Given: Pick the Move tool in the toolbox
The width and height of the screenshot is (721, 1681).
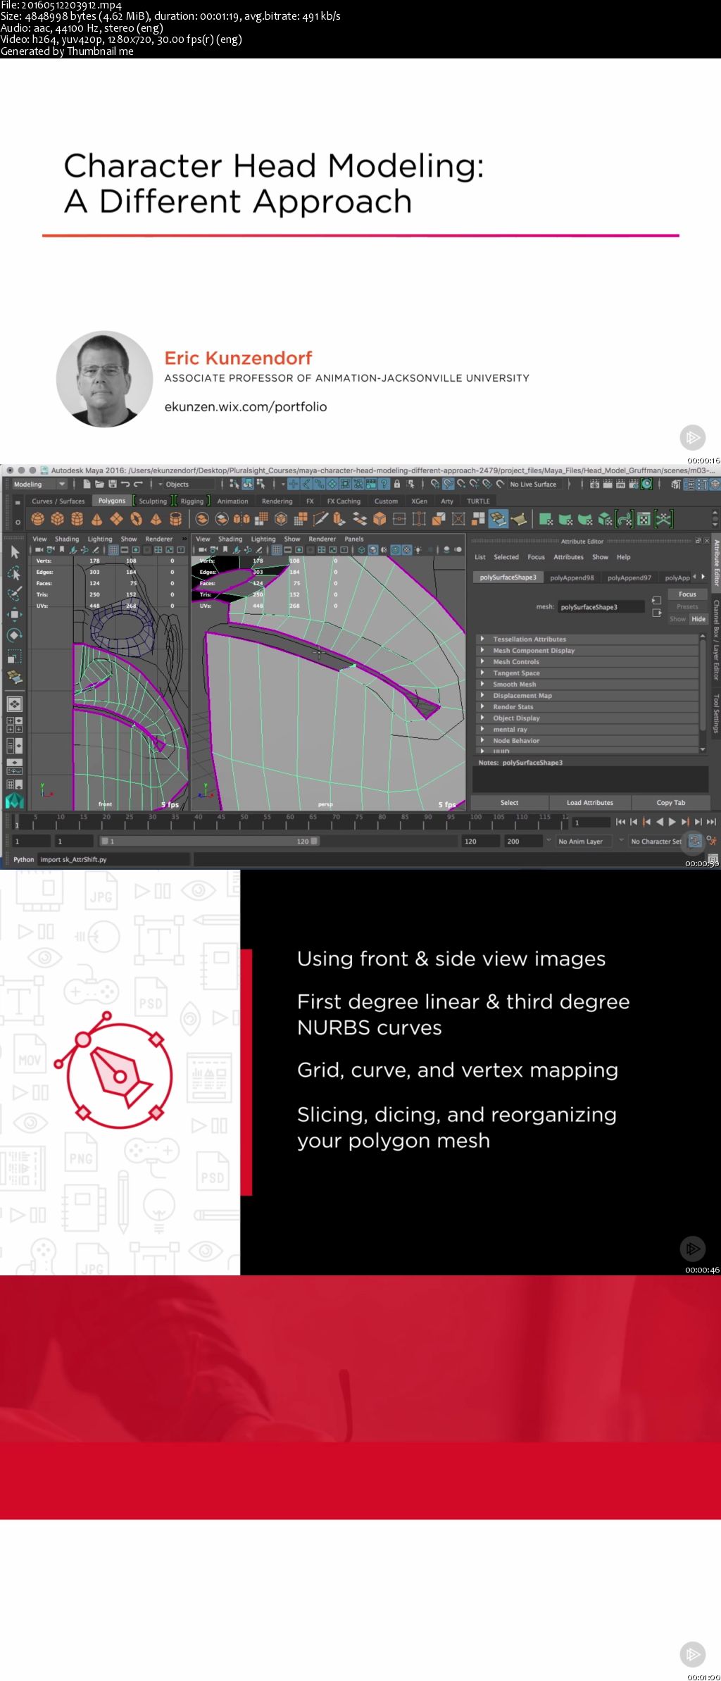Looking at the screenshot, I should point(14,614).
